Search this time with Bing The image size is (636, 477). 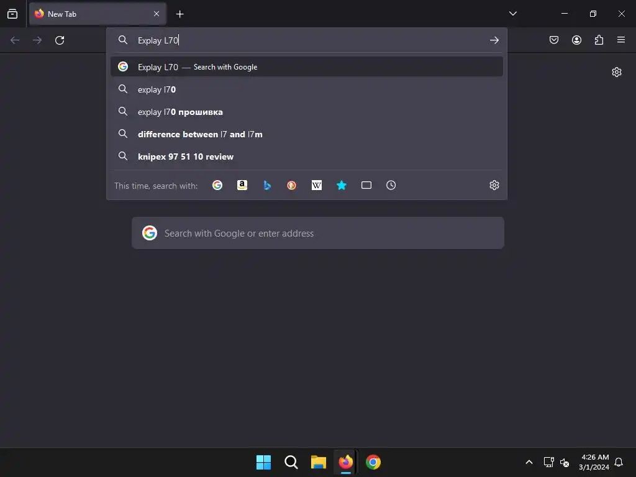pos(267,185)
